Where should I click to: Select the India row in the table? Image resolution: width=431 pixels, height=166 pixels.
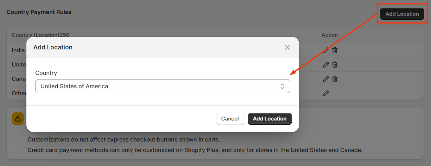point(18,50)
